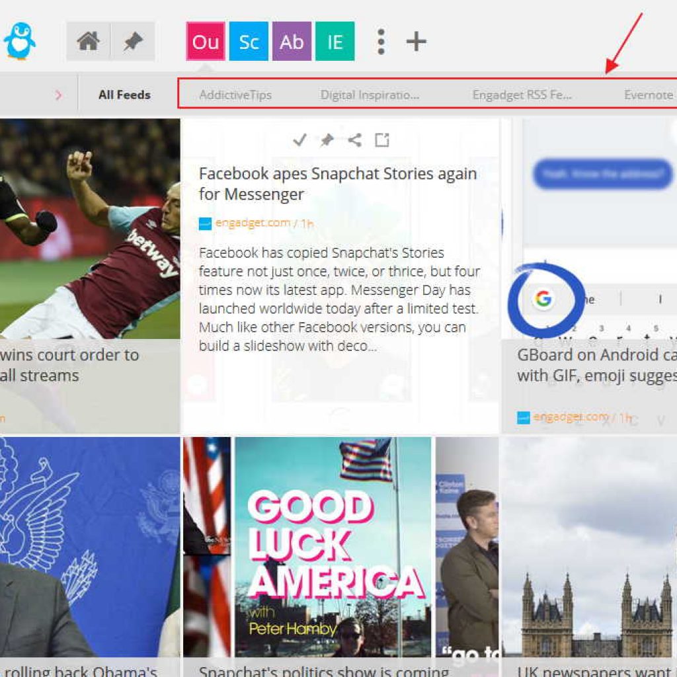Pin the Facebook Messenger article

pos(327,140)
